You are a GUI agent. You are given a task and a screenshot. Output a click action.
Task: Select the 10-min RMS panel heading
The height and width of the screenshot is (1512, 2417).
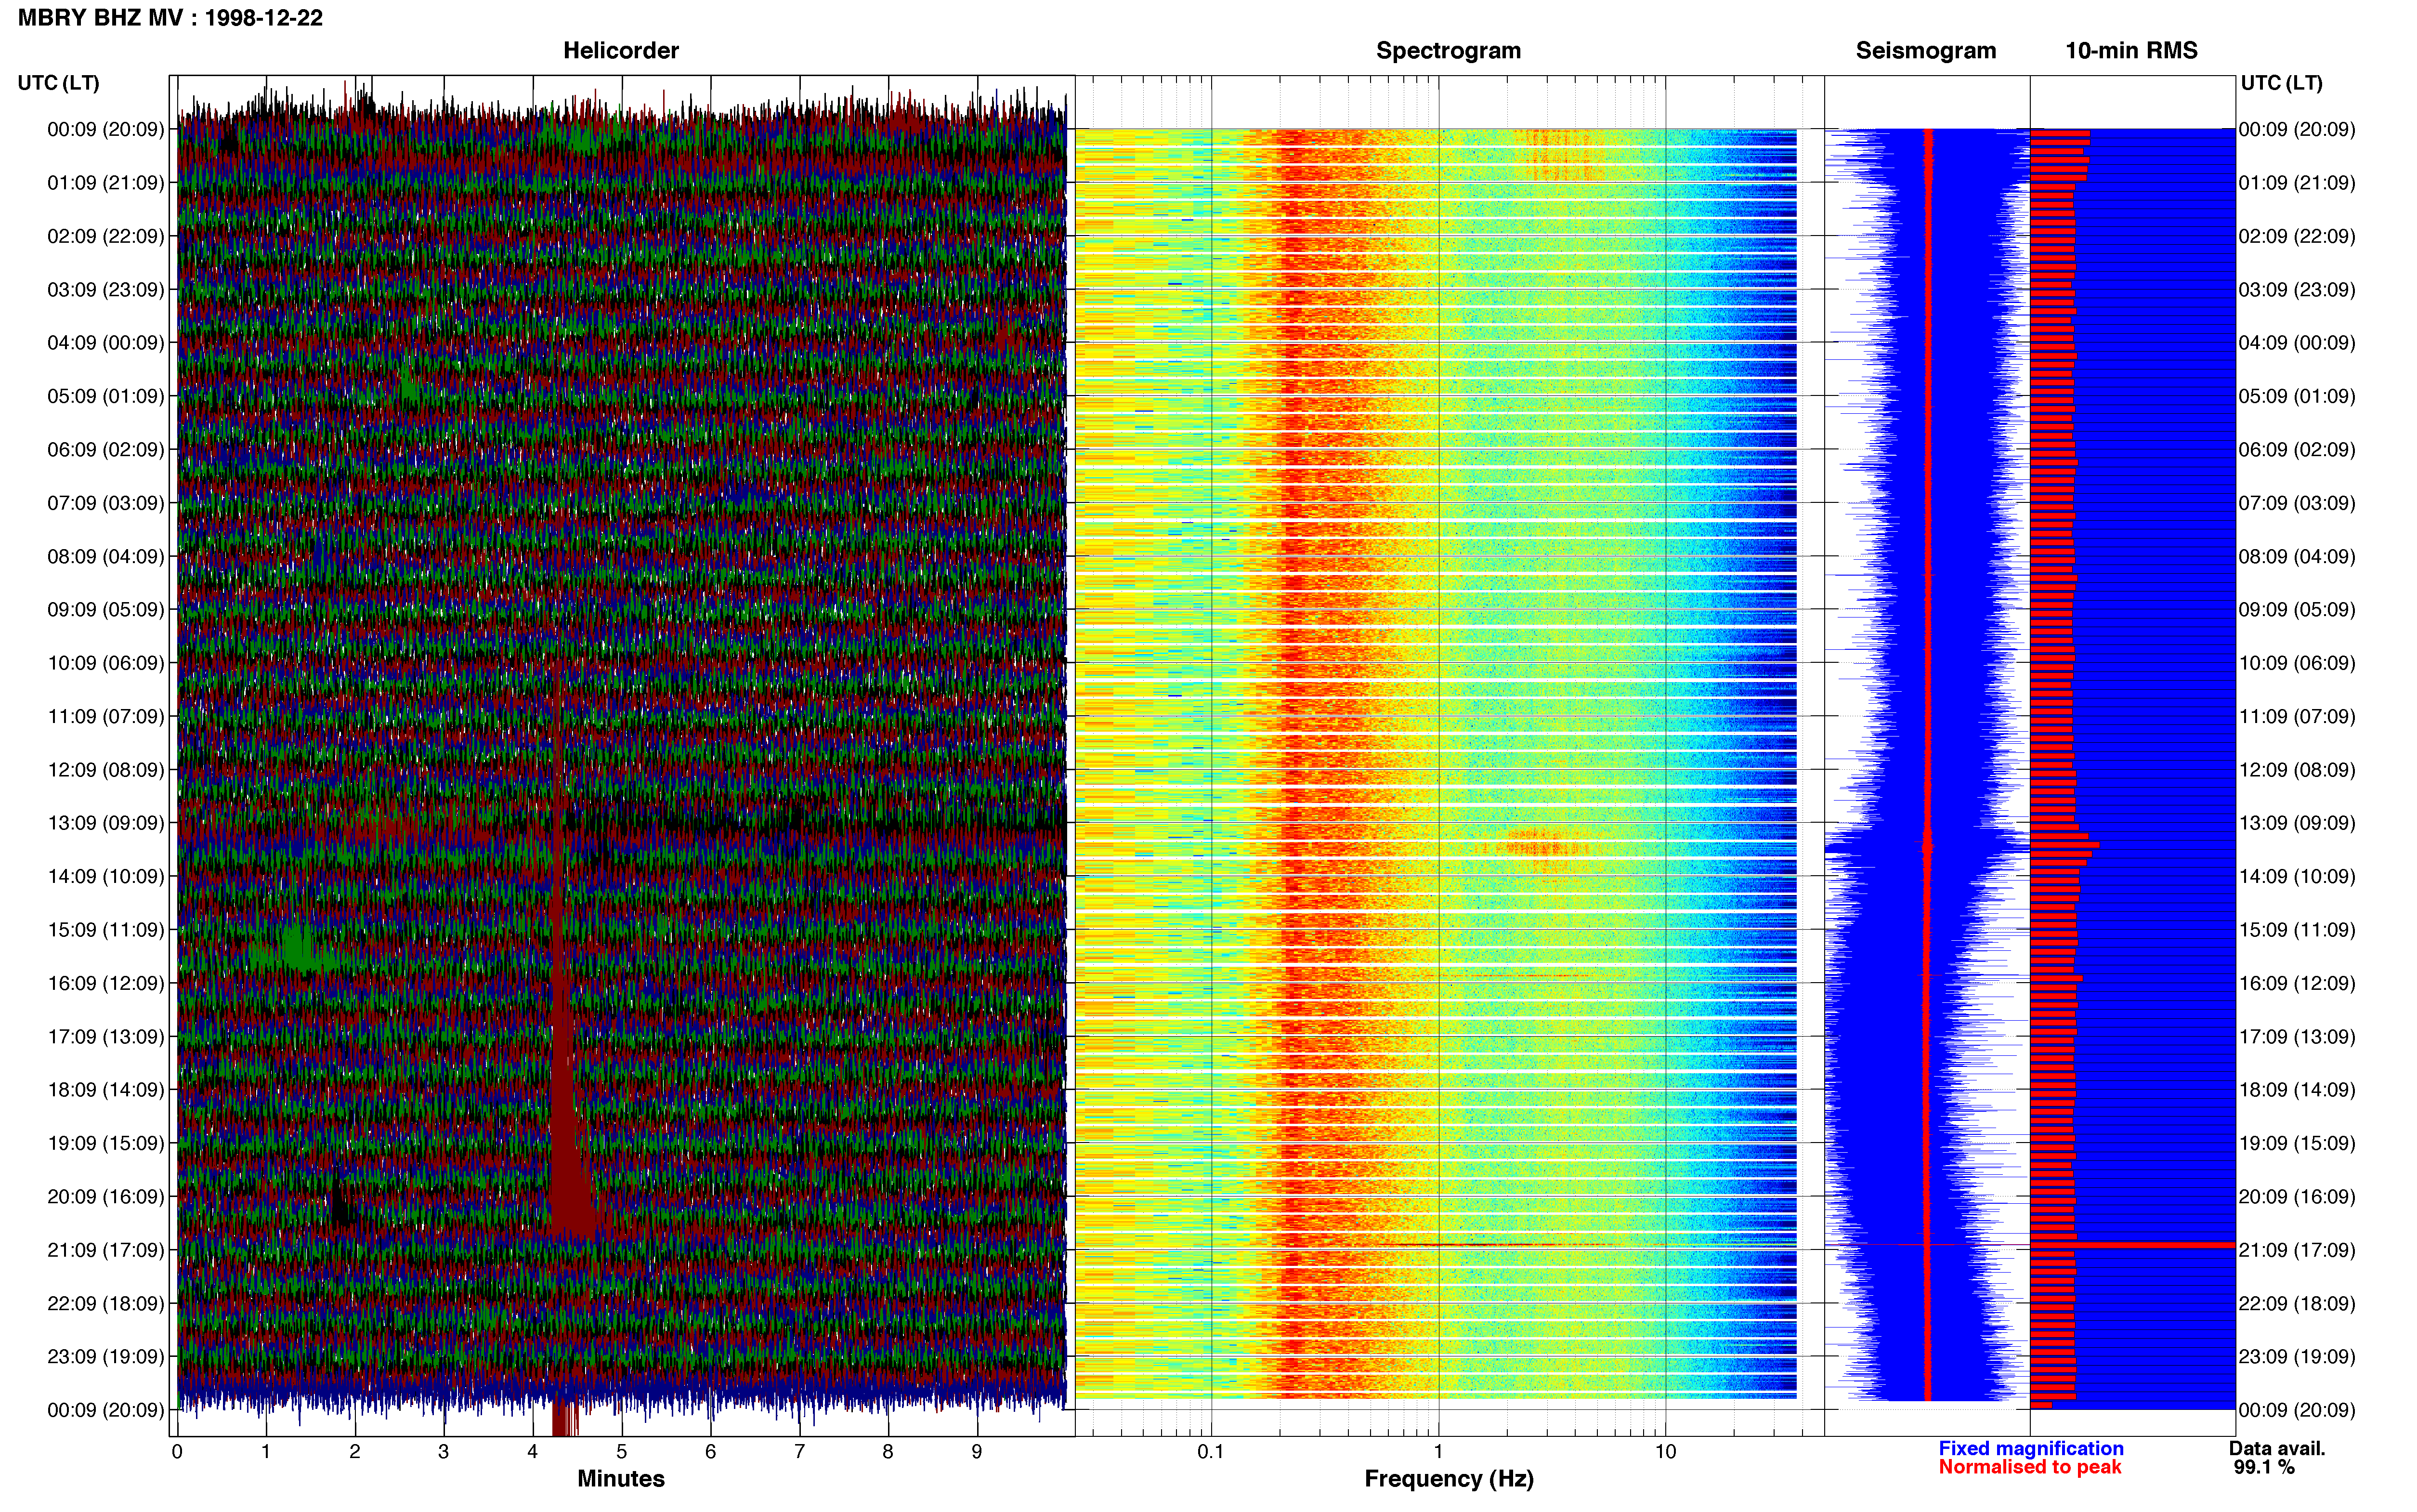(x=2131, y=51)
